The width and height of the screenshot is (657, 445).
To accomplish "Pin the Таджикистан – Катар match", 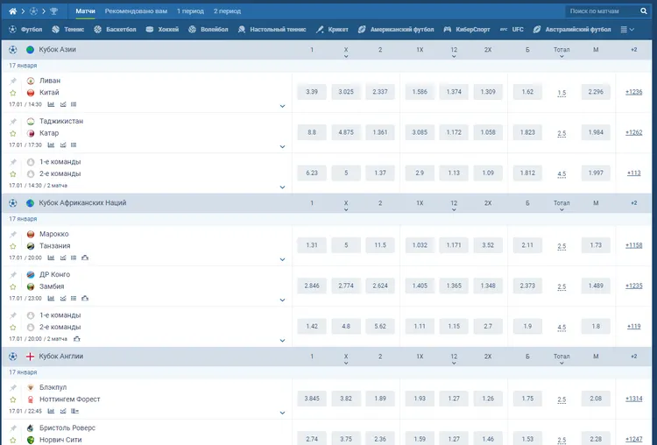I will tap(13, 122).
